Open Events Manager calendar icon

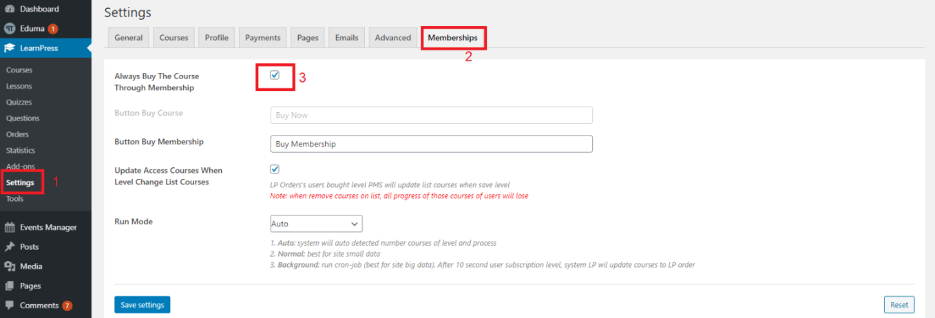(x=10, y=227)
